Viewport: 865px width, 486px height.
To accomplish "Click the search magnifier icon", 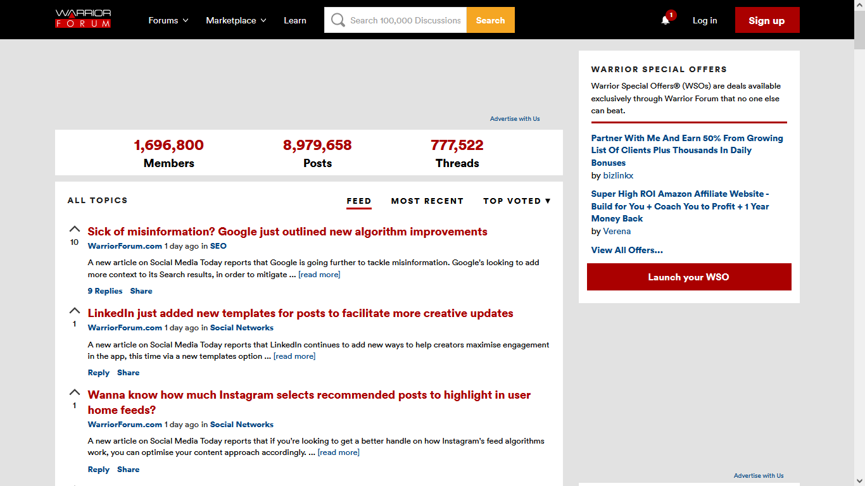I will pyautogui.click(x=338, y=20).
